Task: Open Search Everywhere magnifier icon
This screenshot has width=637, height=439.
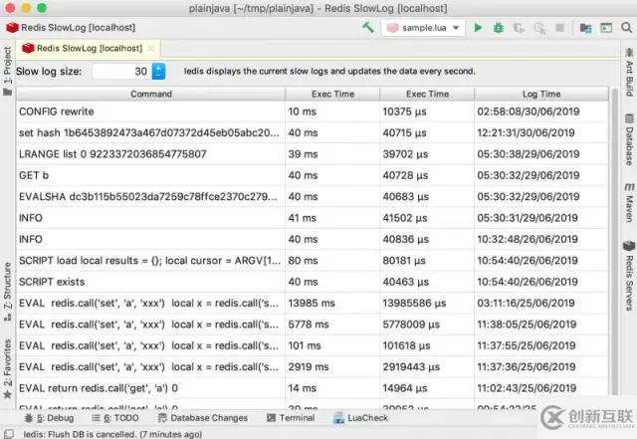Action: point(626,28)
